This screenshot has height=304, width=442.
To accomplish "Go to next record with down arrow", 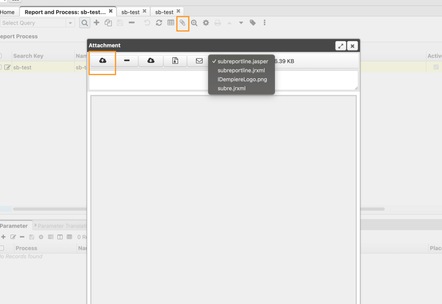I will point(241,23).
